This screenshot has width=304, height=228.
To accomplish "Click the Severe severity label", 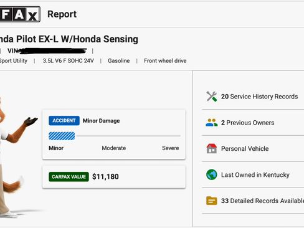I will tap(171, 148).
